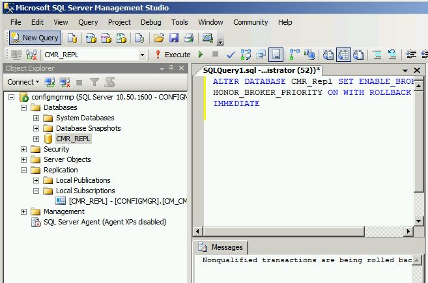Click the Disconnect icon in Object Explorer
This screenshot has width=428, height=283.
point(64,82)
